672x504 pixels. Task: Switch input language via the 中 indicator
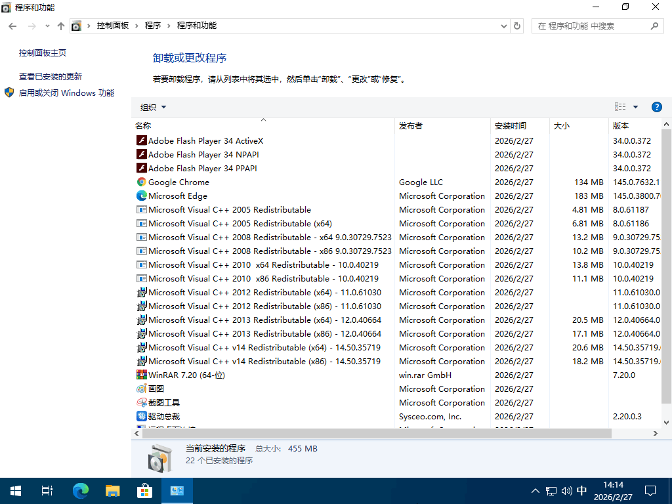(581, 490)
